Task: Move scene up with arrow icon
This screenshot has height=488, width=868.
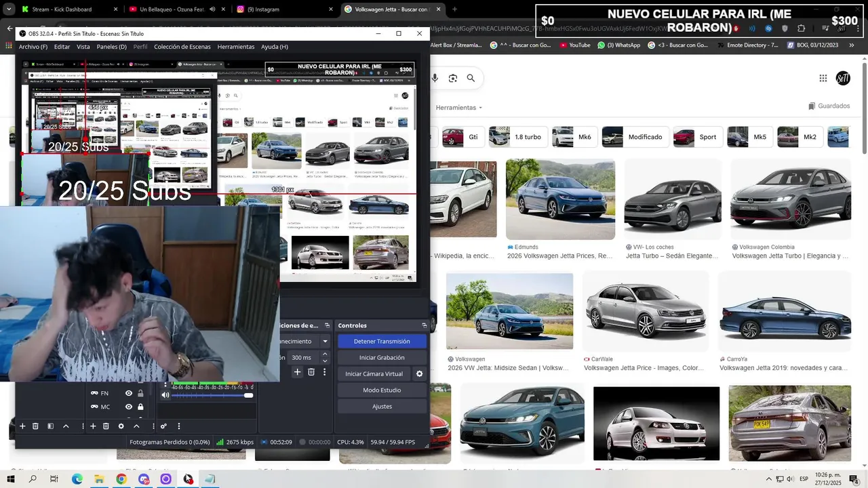Action: 66,426
